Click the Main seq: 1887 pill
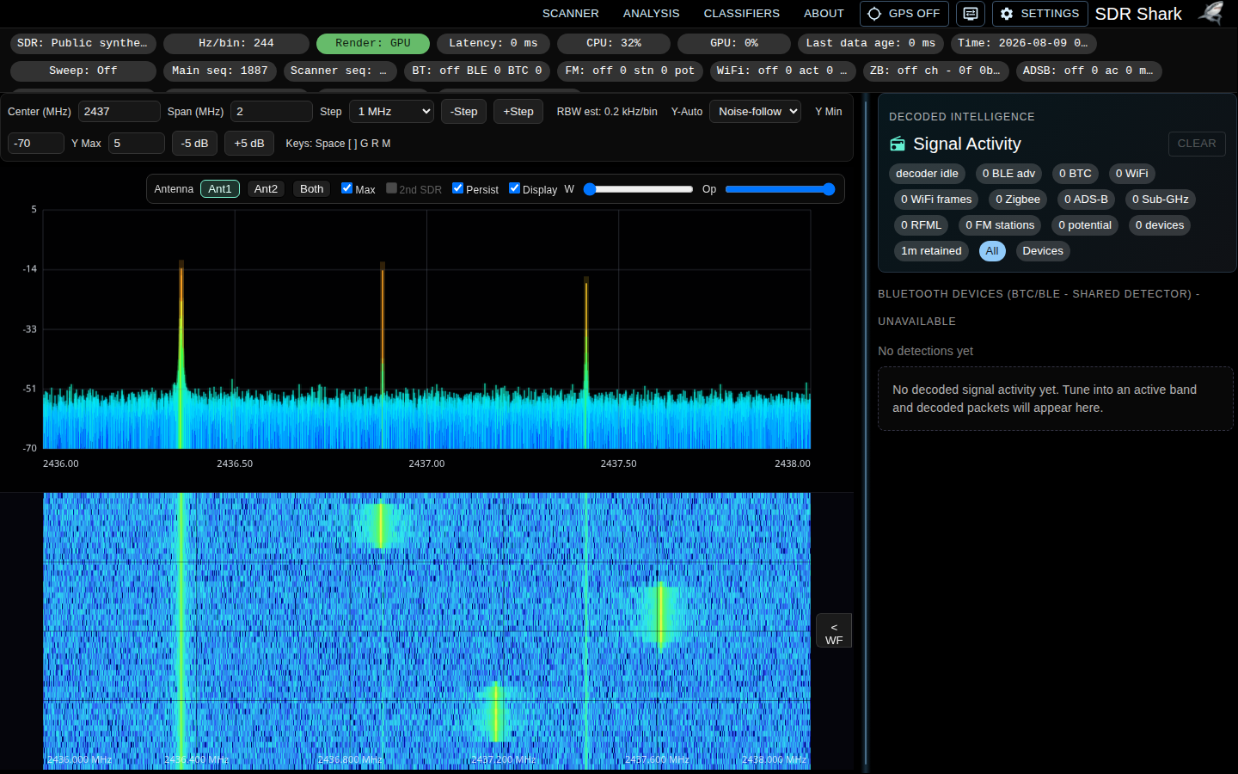The height and width of the screenshot is (774, 1238). 220,71
